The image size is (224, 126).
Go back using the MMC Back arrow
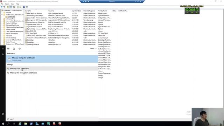[x=1, y=7]
